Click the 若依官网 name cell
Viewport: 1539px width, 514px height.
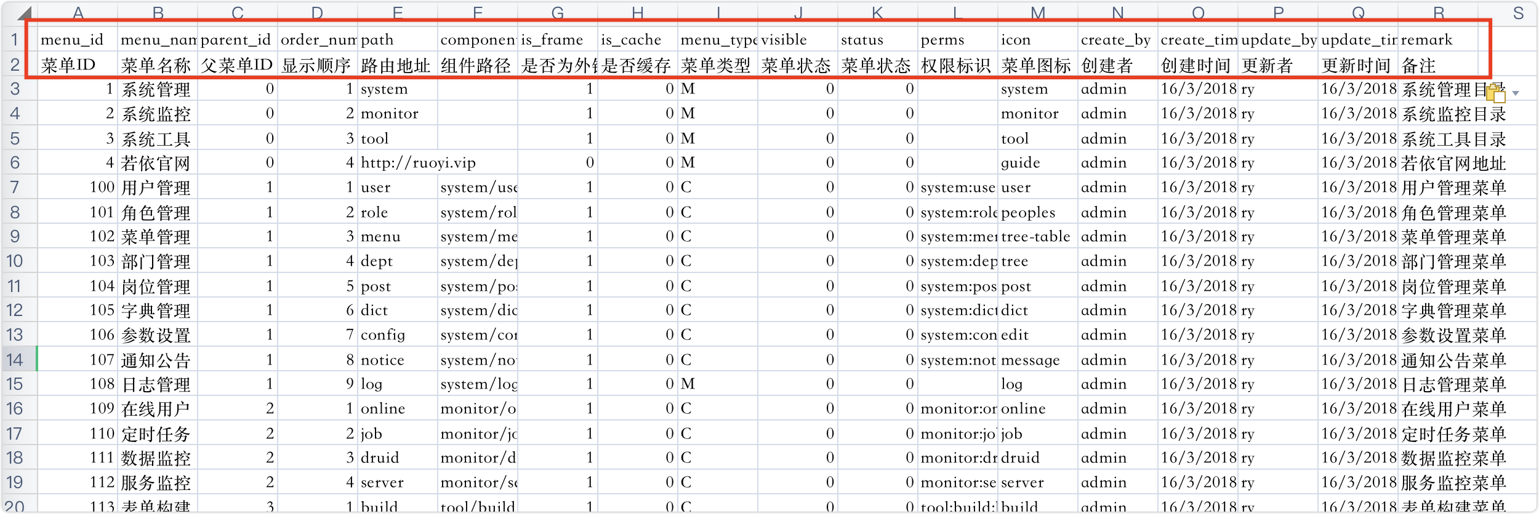[x=158, y=162]
